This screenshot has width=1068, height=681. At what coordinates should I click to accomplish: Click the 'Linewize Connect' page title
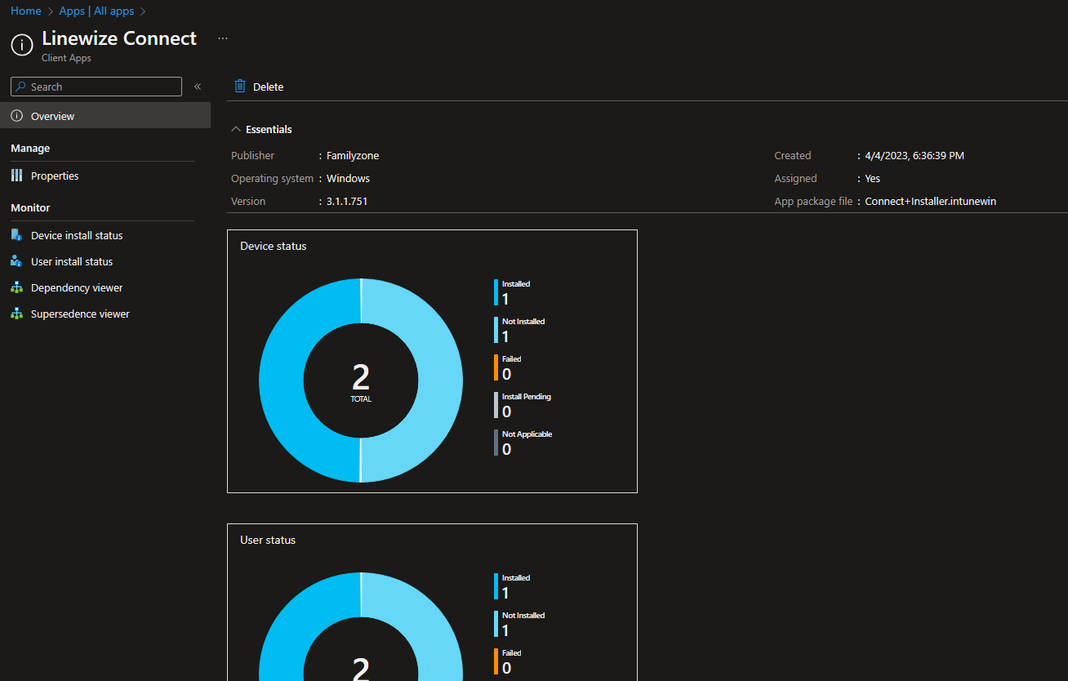pyautogui.click(x=119, y=38)
